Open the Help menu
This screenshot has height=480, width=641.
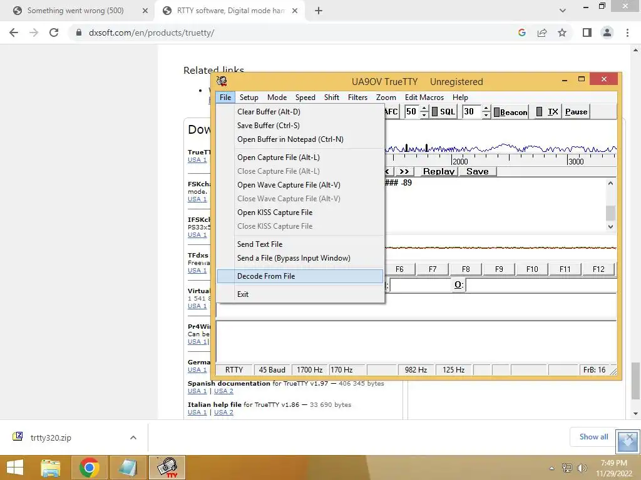[460, 97]
